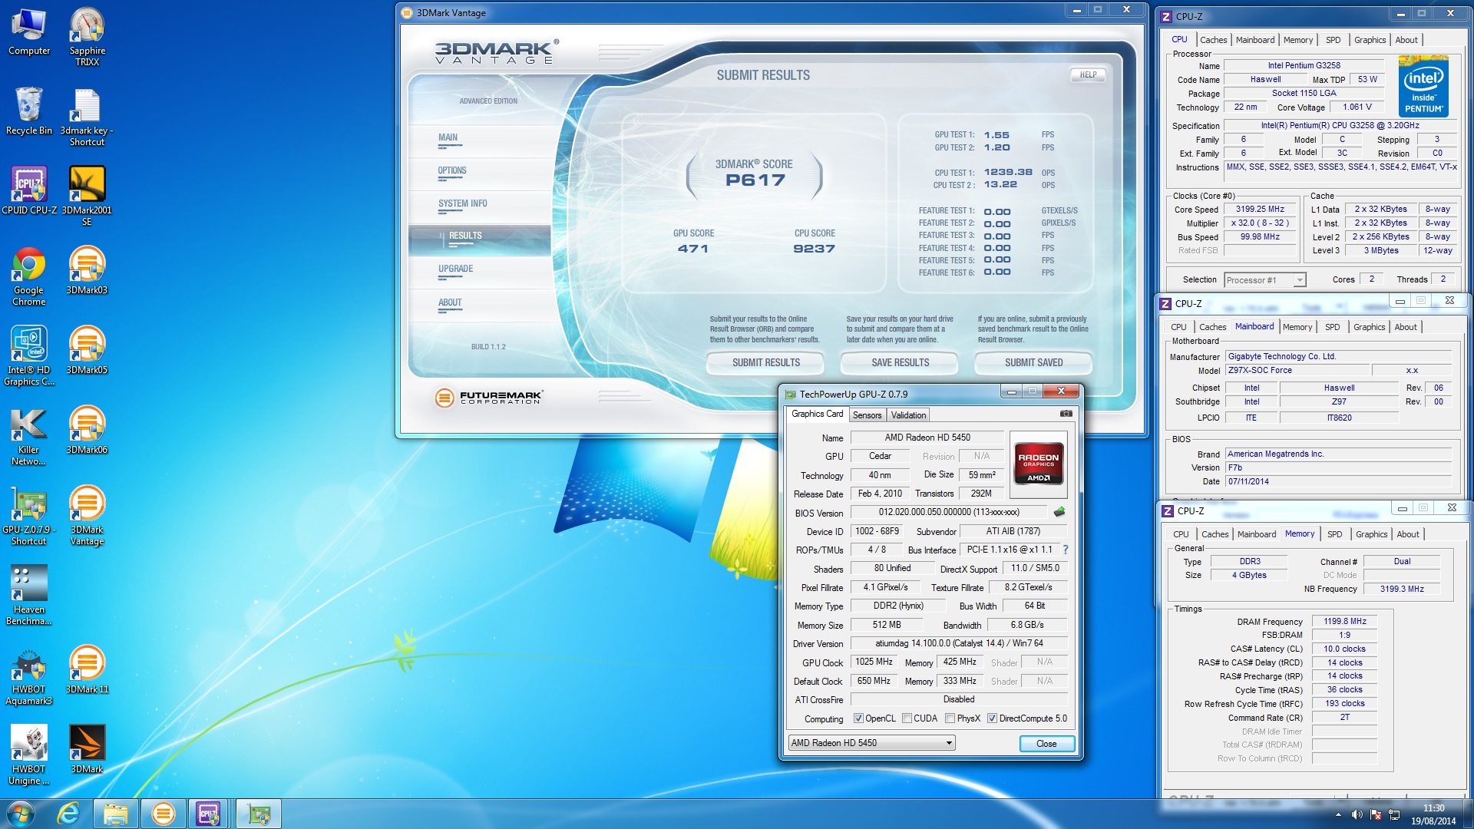The height and width of the screenshot is (829, 1474).
Task: Open Graphics tab in middle CPU-Z window
Action: pos(1369,327)
